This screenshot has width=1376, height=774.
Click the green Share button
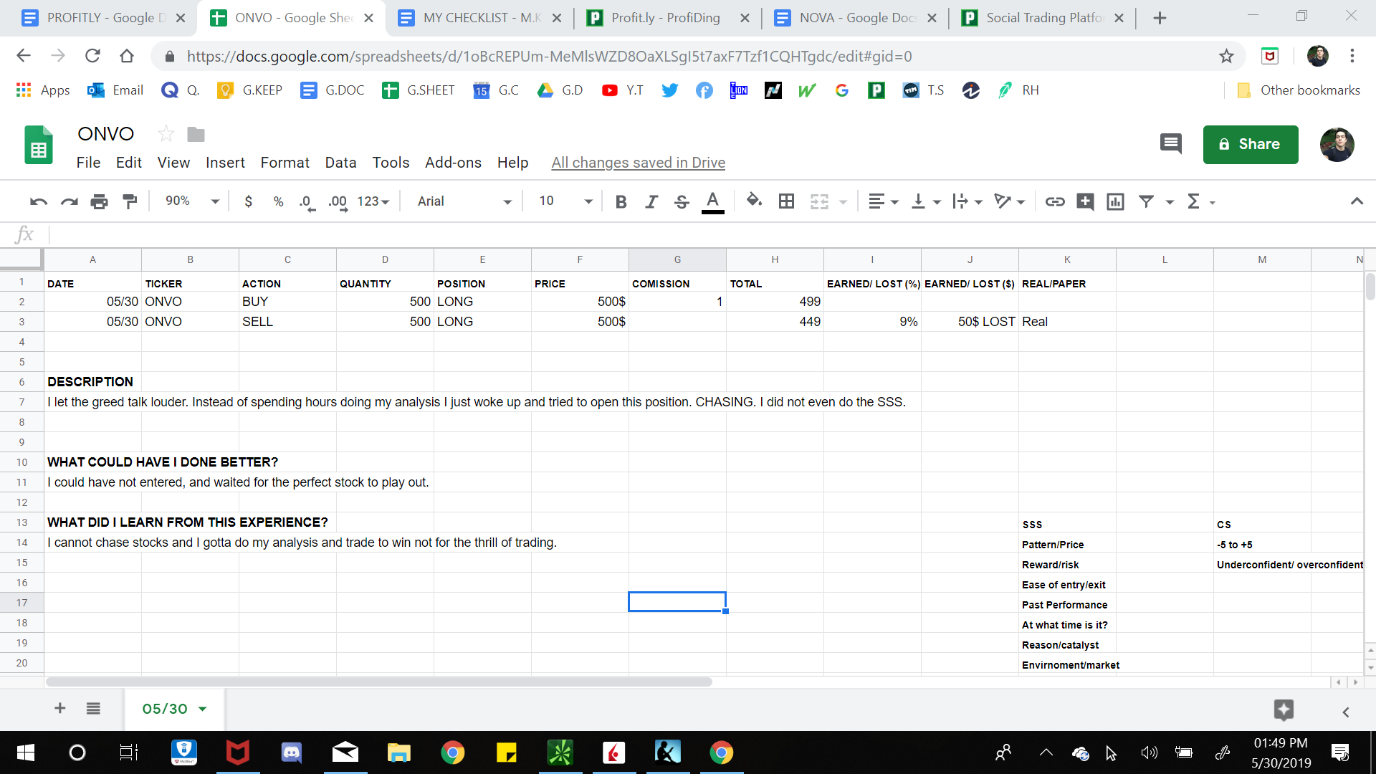click(1250, 144)
